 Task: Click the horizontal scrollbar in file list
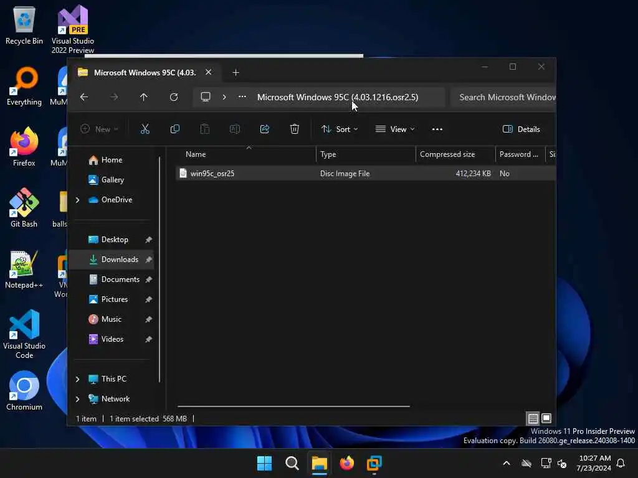(x=293, y=406)
